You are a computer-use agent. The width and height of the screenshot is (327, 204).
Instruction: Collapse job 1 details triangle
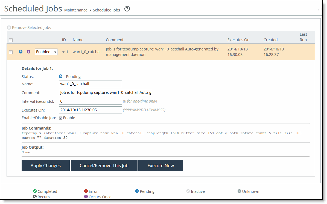(x=63, y=52)
